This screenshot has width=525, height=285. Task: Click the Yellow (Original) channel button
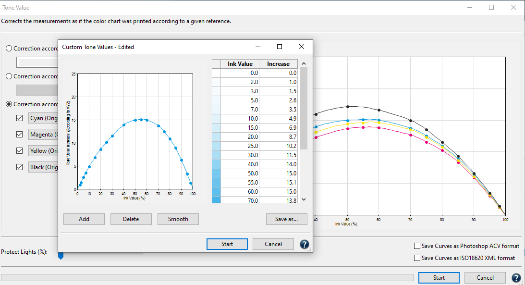pos(43,151)
